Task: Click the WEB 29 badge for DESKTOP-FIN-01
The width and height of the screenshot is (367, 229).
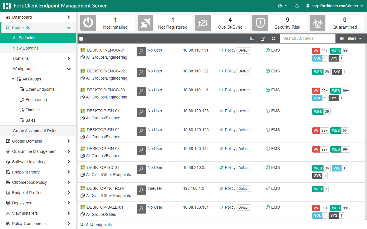Action: [x=321, y=112]
